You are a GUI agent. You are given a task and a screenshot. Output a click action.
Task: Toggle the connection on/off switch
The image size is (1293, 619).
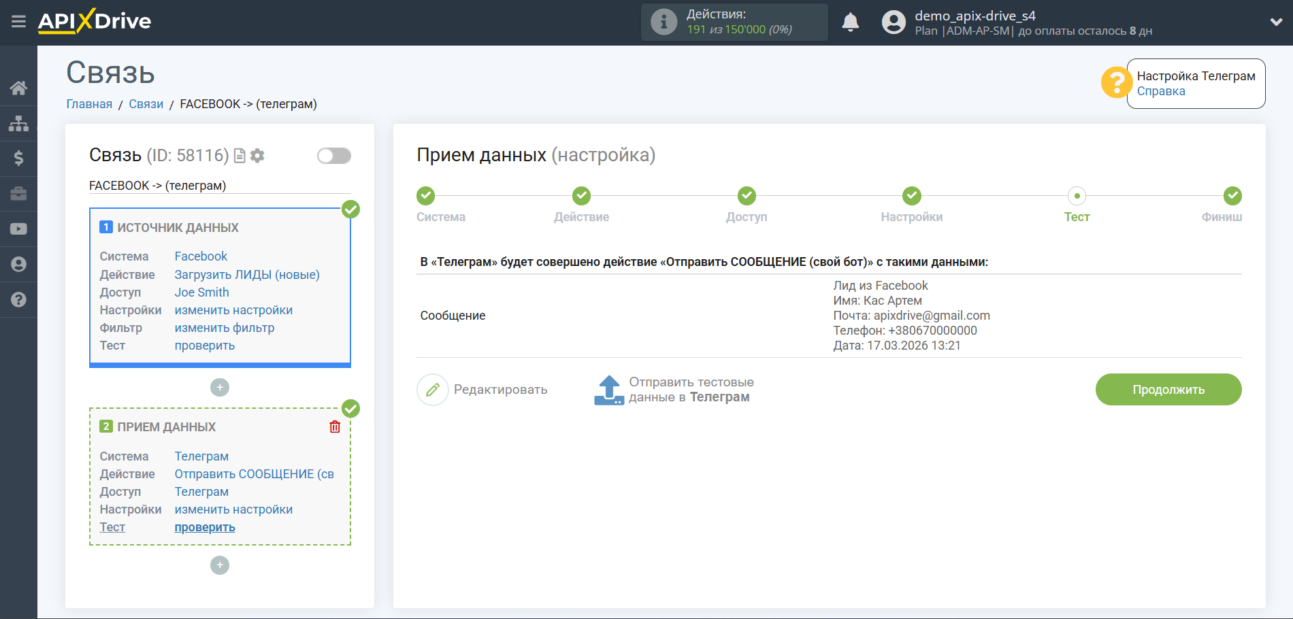click(x=333, y=156)
